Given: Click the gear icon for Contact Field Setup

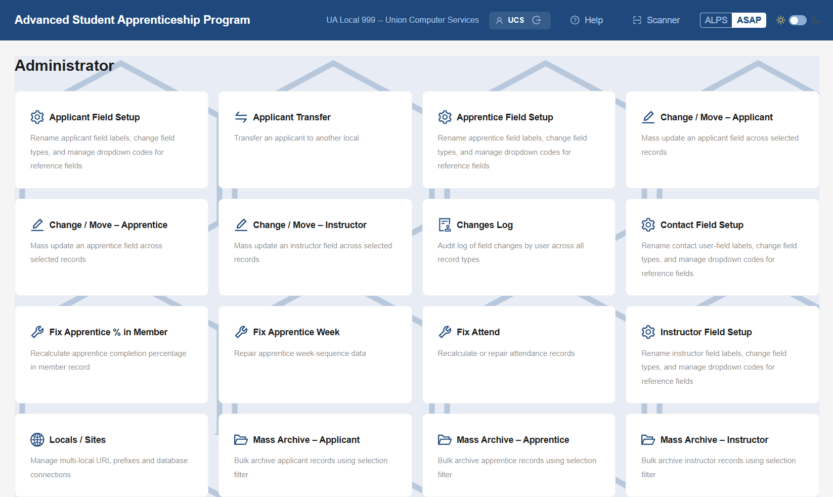Looking at the screenshot, I should [x=648, y=225].
